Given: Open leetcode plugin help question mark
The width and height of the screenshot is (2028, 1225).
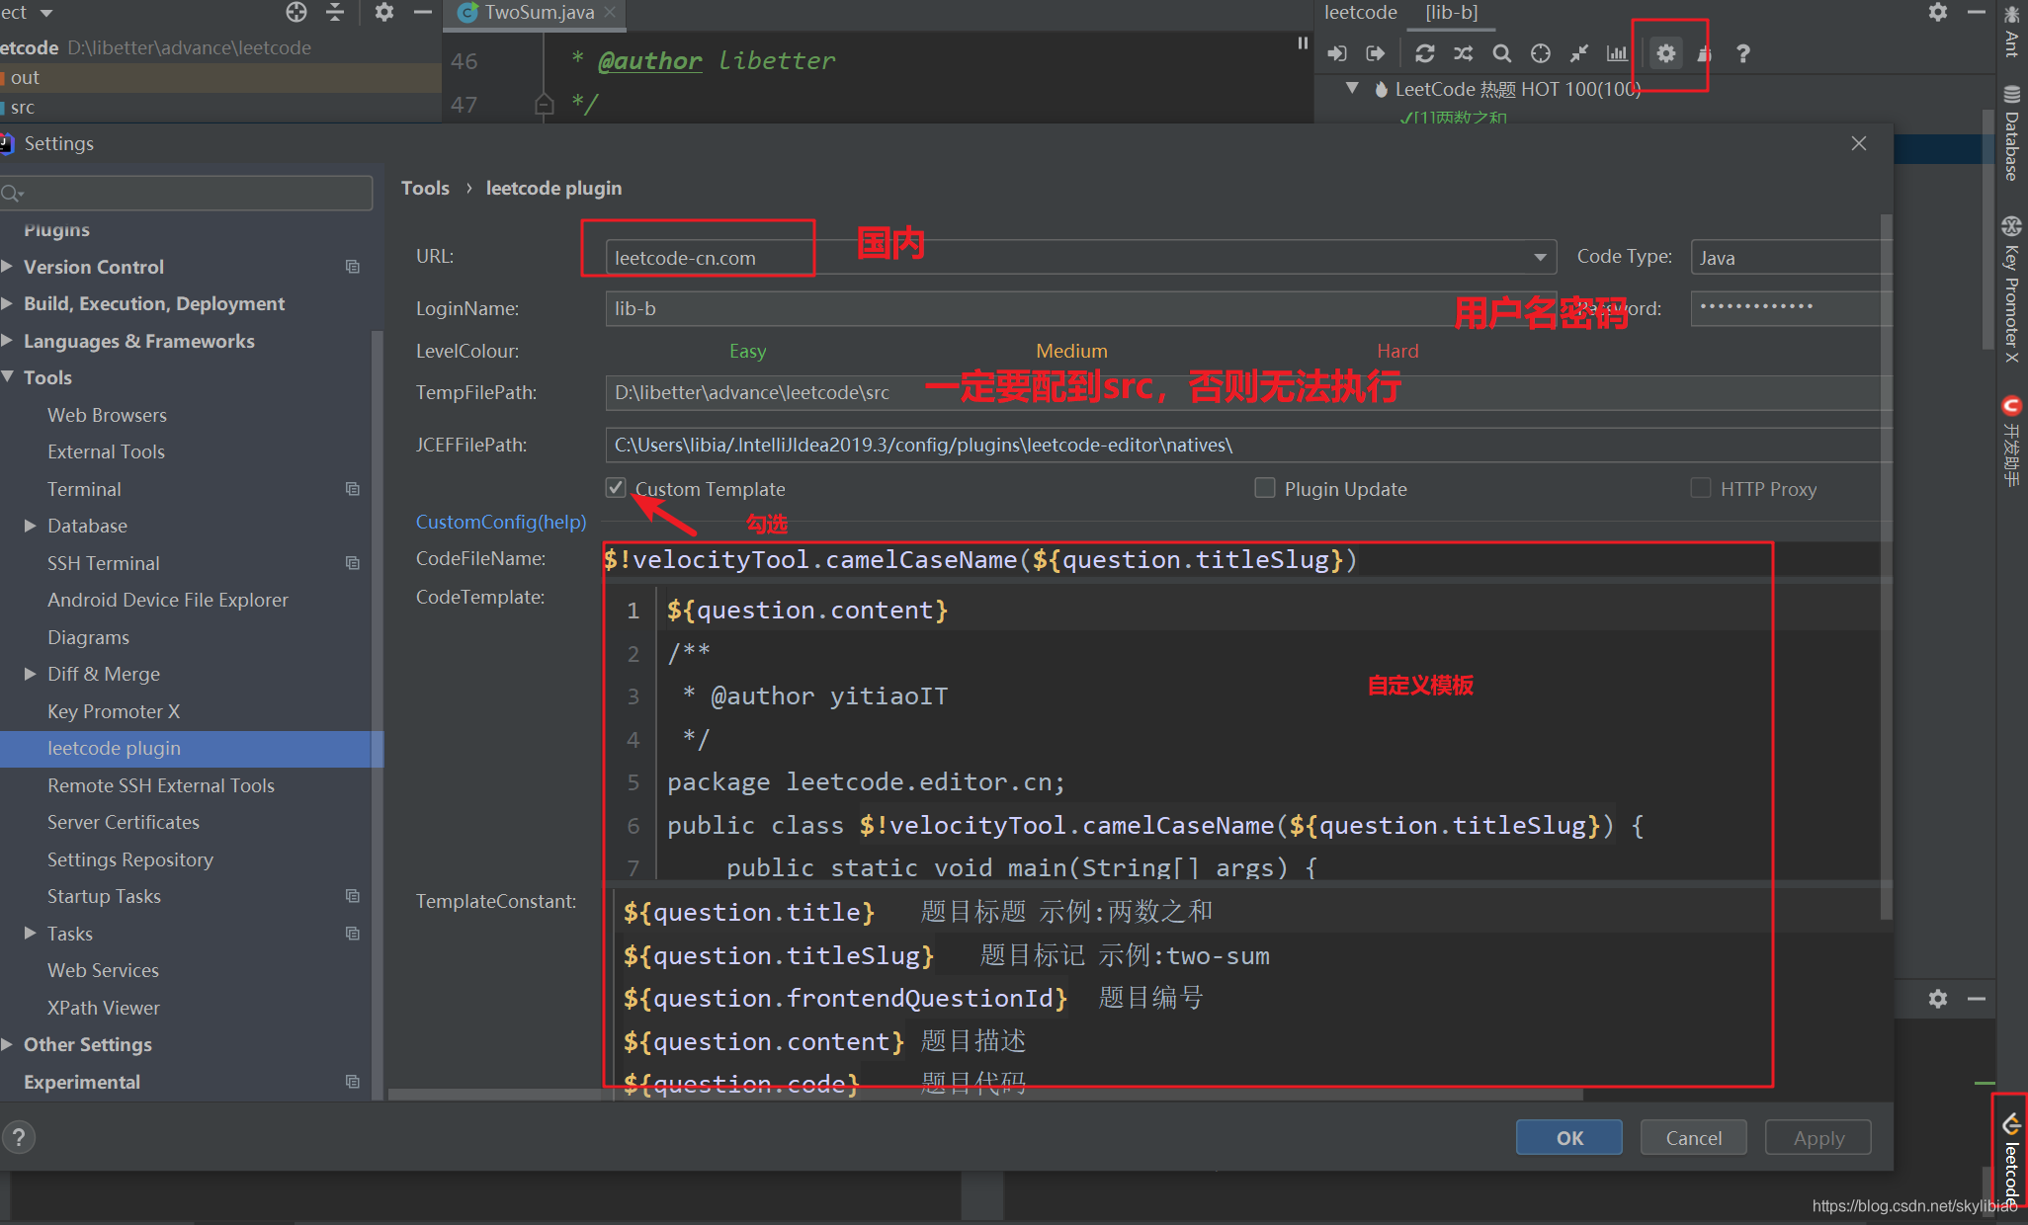Looking at the screenshot, I should [x=1743, y=53].
